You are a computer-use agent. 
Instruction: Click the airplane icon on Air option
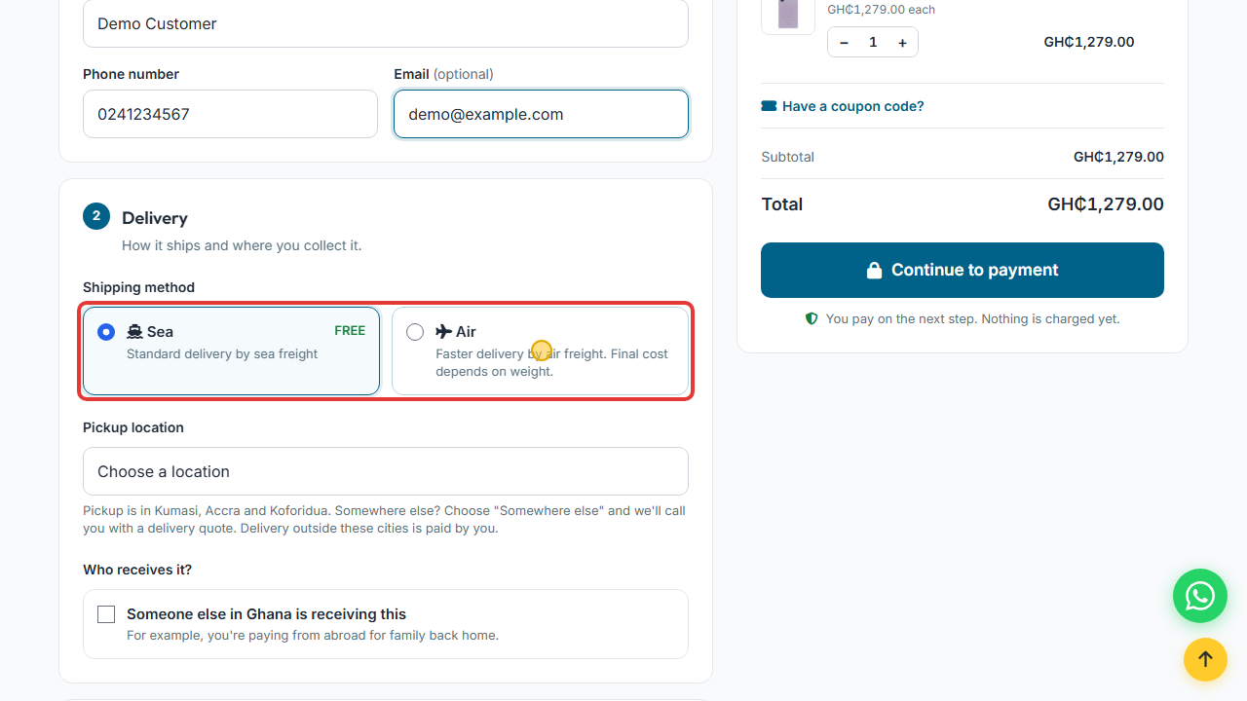(x=443, y=332)
